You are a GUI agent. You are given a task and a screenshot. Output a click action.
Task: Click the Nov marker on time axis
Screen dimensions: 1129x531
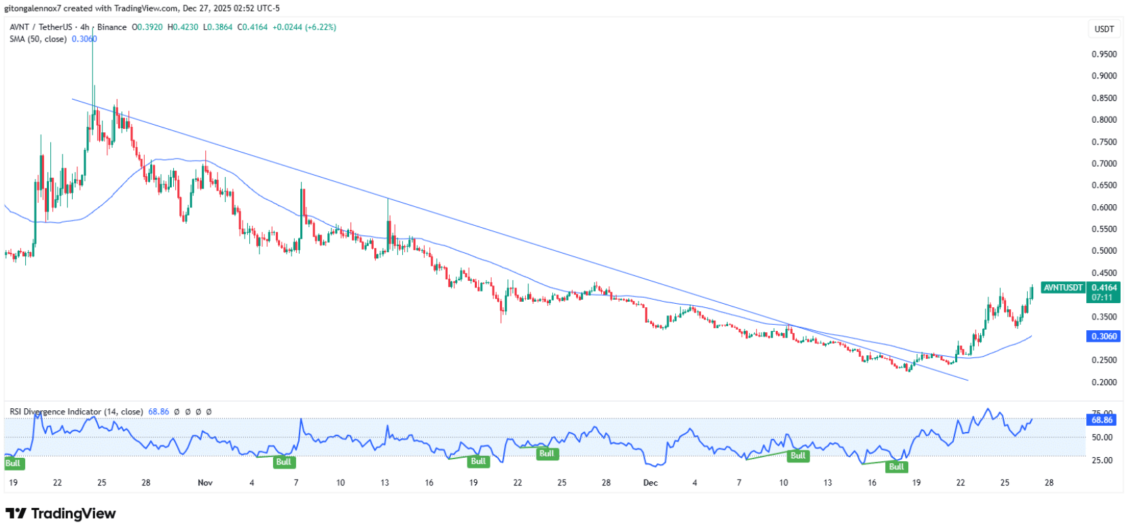tap(205, 483)
